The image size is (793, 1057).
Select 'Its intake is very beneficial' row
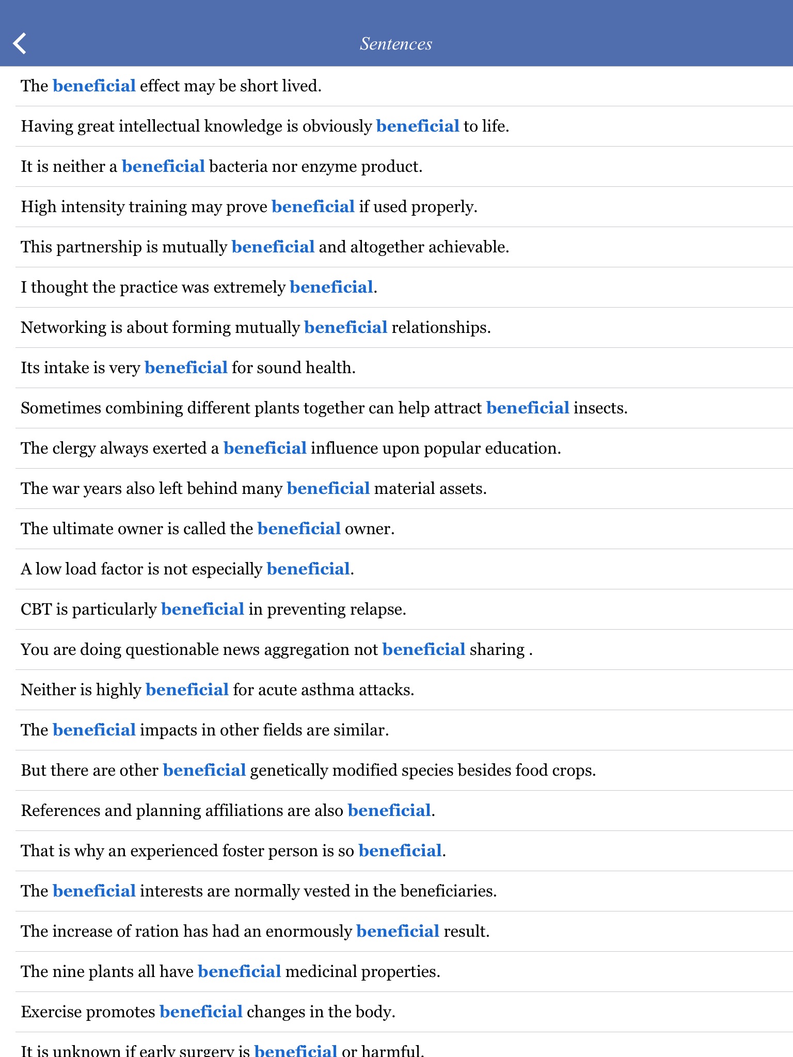[188, 368]
